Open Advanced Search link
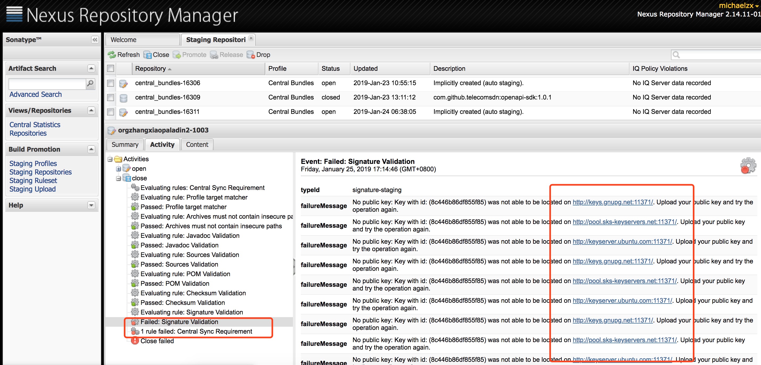Viewport: 761px width, 365px height. (x=35, y=94)
